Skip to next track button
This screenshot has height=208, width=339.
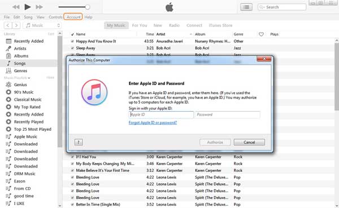click(x=39, y=7)
